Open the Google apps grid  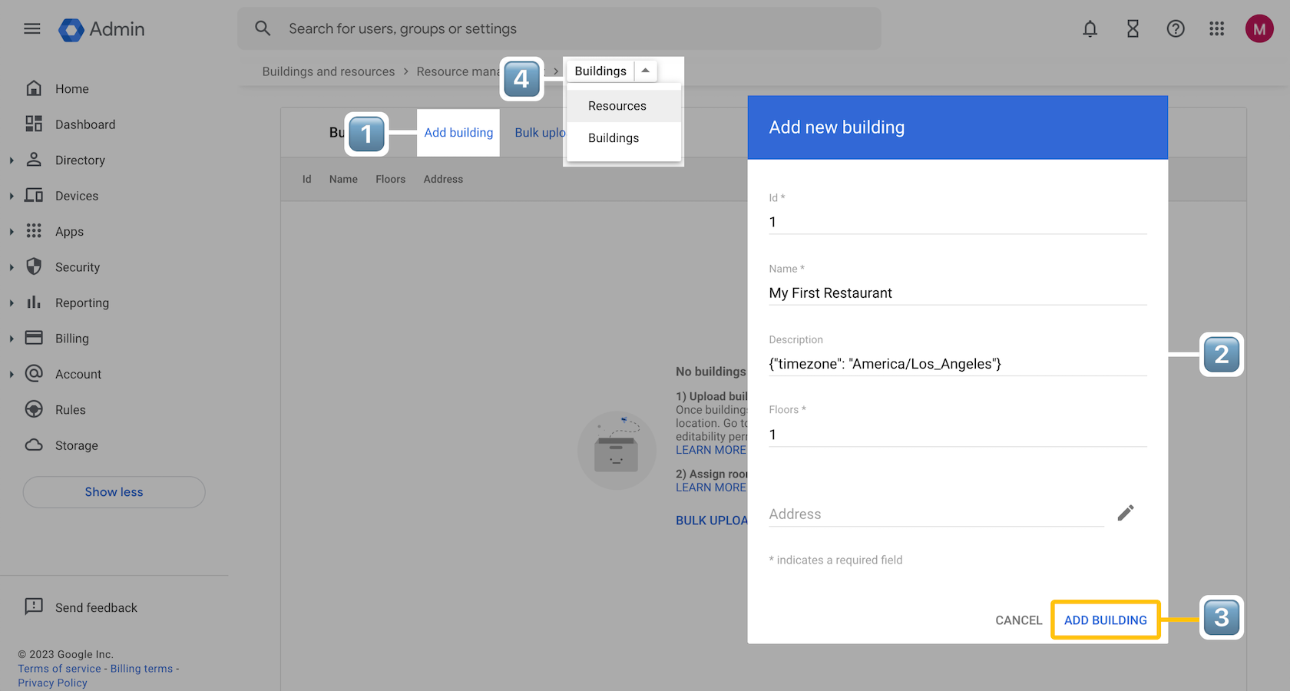[x=1216, y=29]
